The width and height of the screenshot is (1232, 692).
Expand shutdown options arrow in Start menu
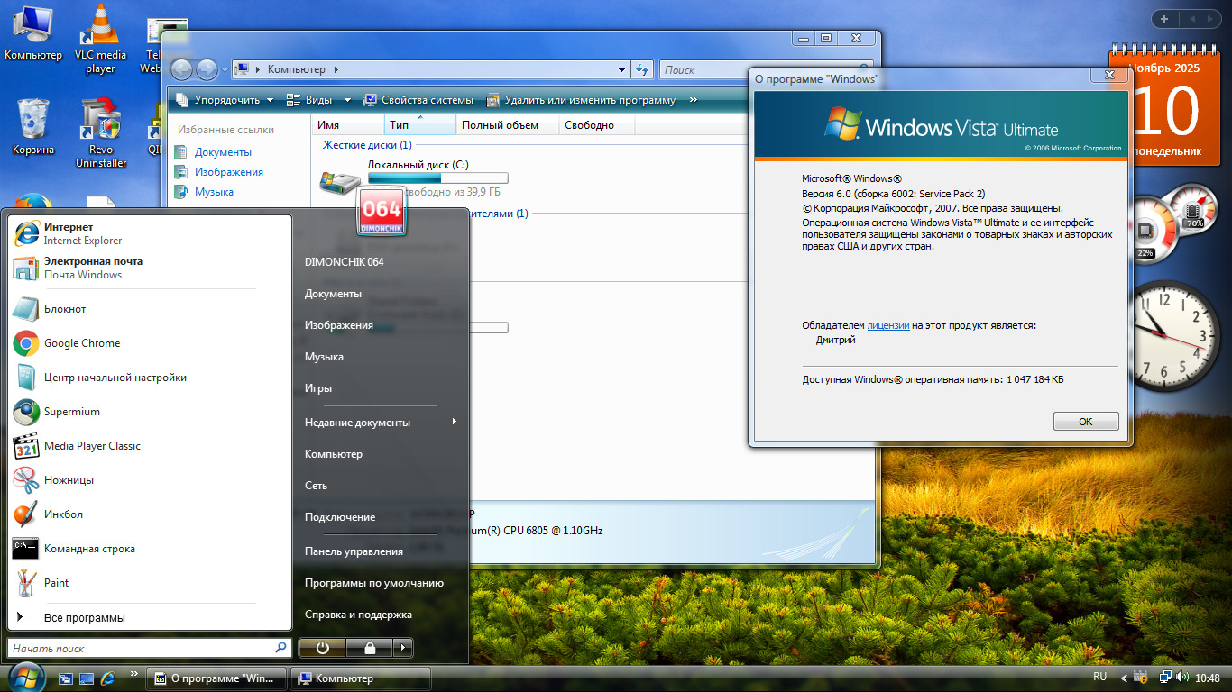[x=404, y=647]
